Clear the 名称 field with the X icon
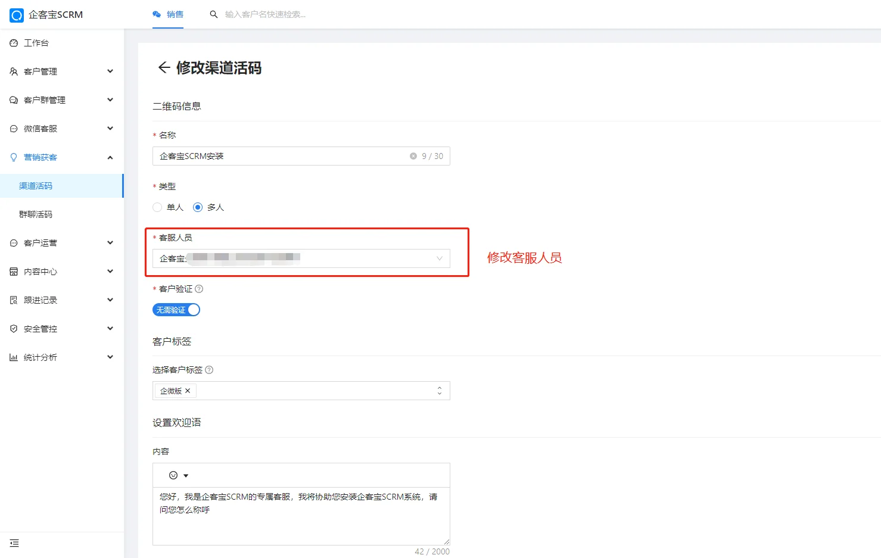881x558 pixels. tap(413, 156)
